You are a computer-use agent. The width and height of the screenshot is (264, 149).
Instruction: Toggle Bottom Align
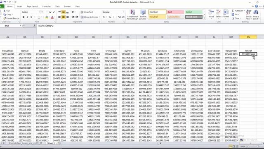pyautogui.click(x=68, y=12)
